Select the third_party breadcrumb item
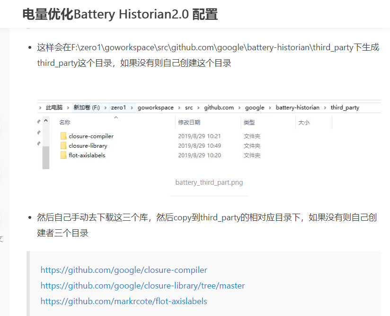Screen dimensions: 390x316 coord(345,108)
